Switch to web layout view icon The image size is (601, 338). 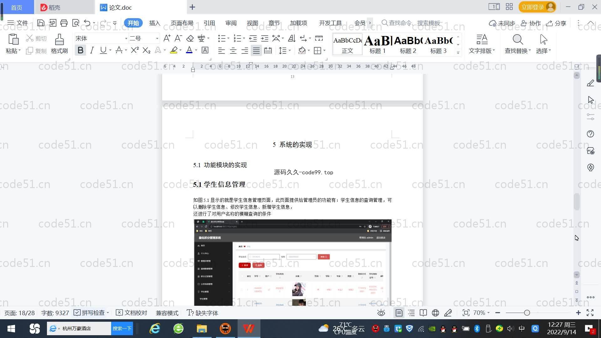(435, 313)
